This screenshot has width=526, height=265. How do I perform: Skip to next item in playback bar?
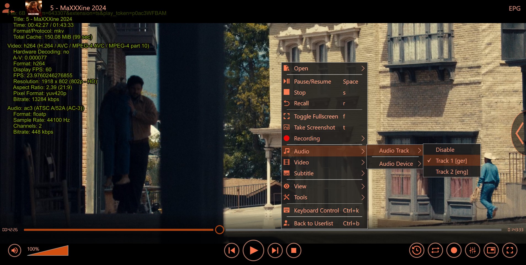275,250
